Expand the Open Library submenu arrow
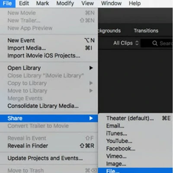Screen dimensions: 173x173 tap(91, 68)
